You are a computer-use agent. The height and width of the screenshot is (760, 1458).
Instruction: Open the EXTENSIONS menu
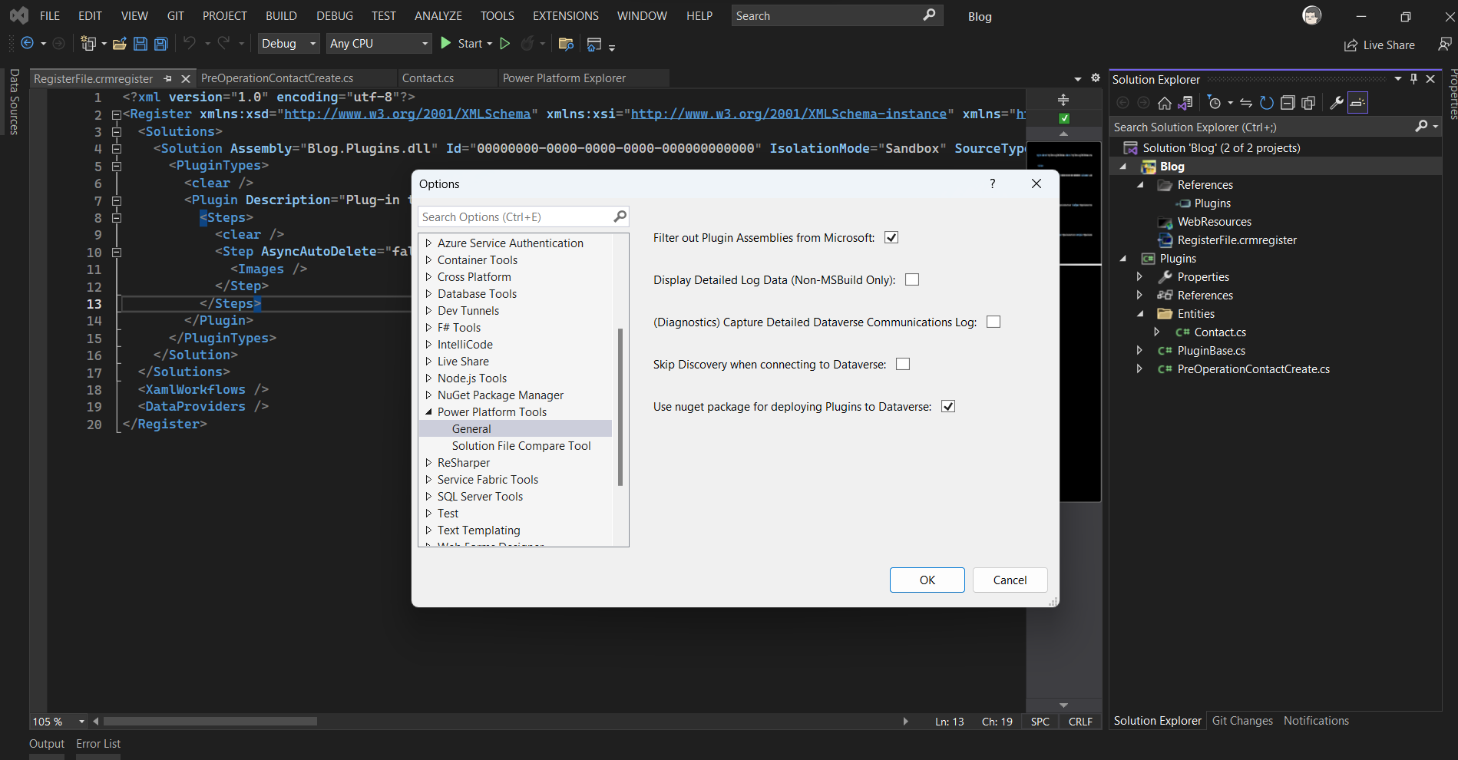[566, 15]
